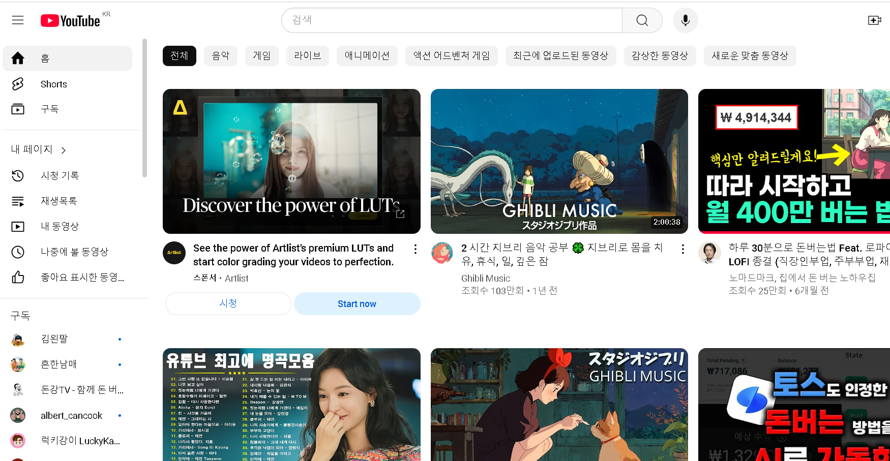Open the 2시간 지브리 음악 공부 video title
This screenshot has height=461, width=890.
(562, 254)
